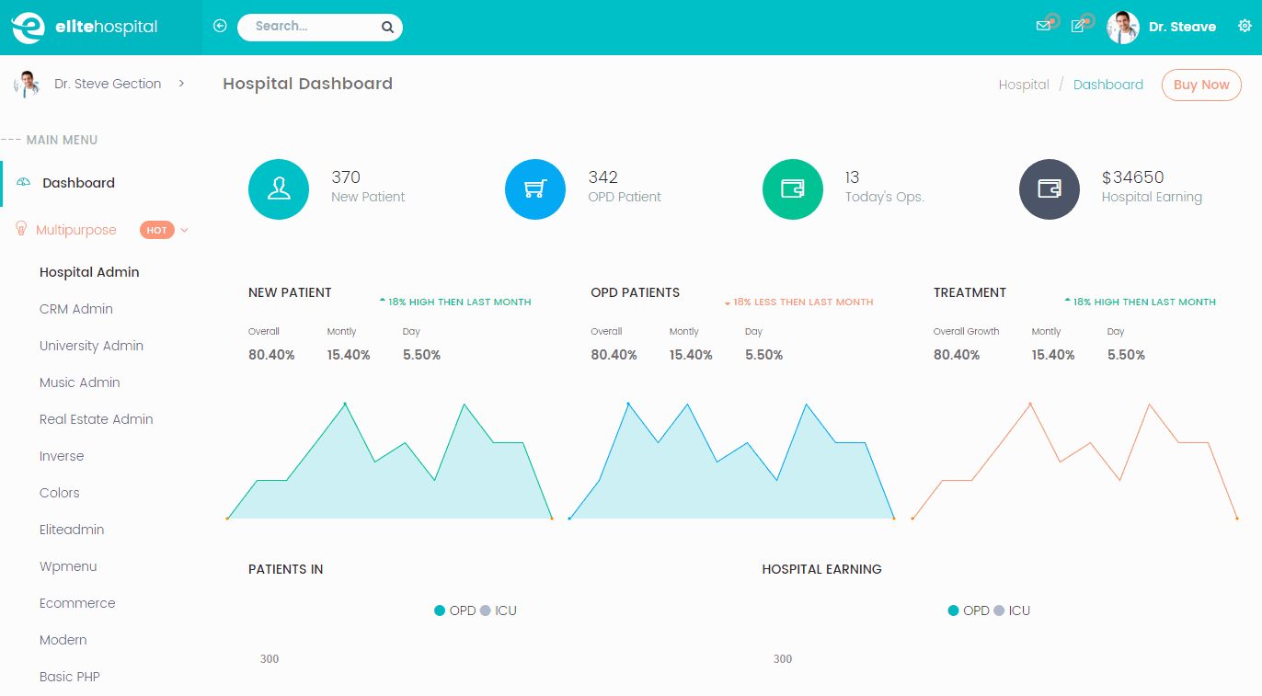The width and height of the screenshot is (1262, 696).
Task: Select Dashboard in the main menu
Action: click(78, 183)
